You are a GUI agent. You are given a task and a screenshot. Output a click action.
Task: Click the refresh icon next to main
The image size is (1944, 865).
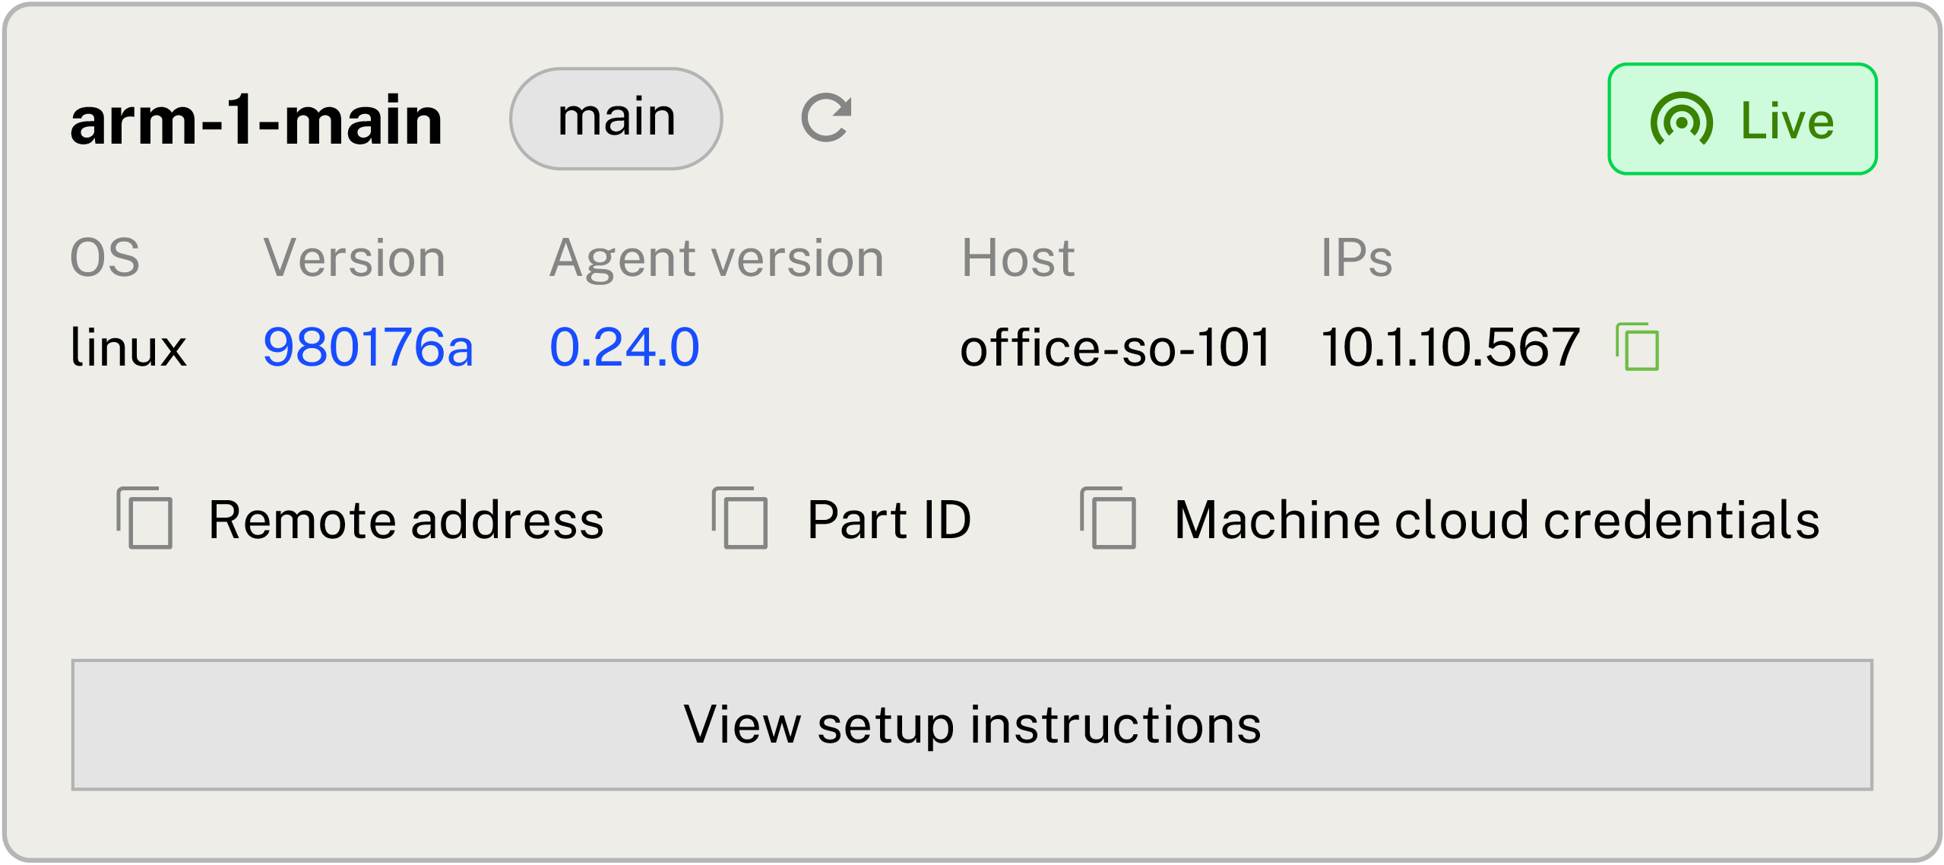pyautogui.click(x=826, y=119)
